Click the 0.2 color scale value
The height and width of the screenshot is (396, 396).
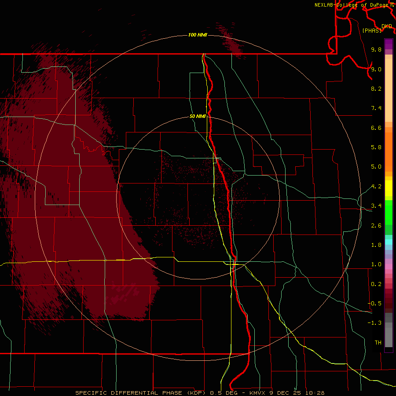point(376,284)
